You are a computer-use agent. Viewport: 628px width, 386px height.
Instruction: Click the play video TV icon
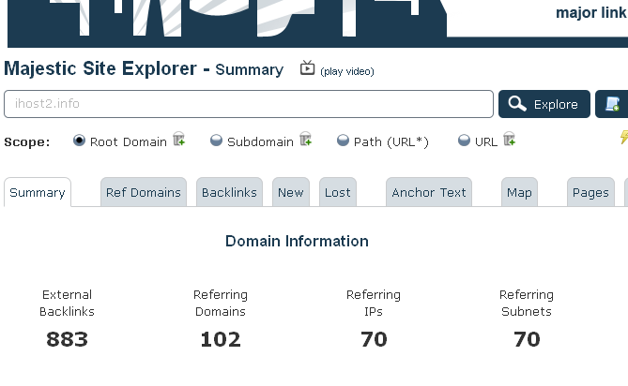[x=307, y=68]
